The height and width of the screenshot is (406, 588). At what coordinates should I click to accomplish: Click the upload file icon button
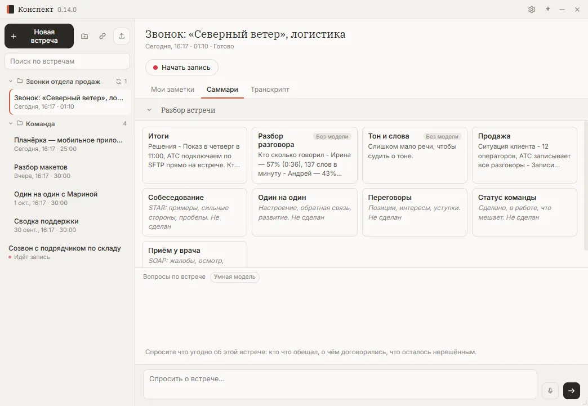[122, 36]
